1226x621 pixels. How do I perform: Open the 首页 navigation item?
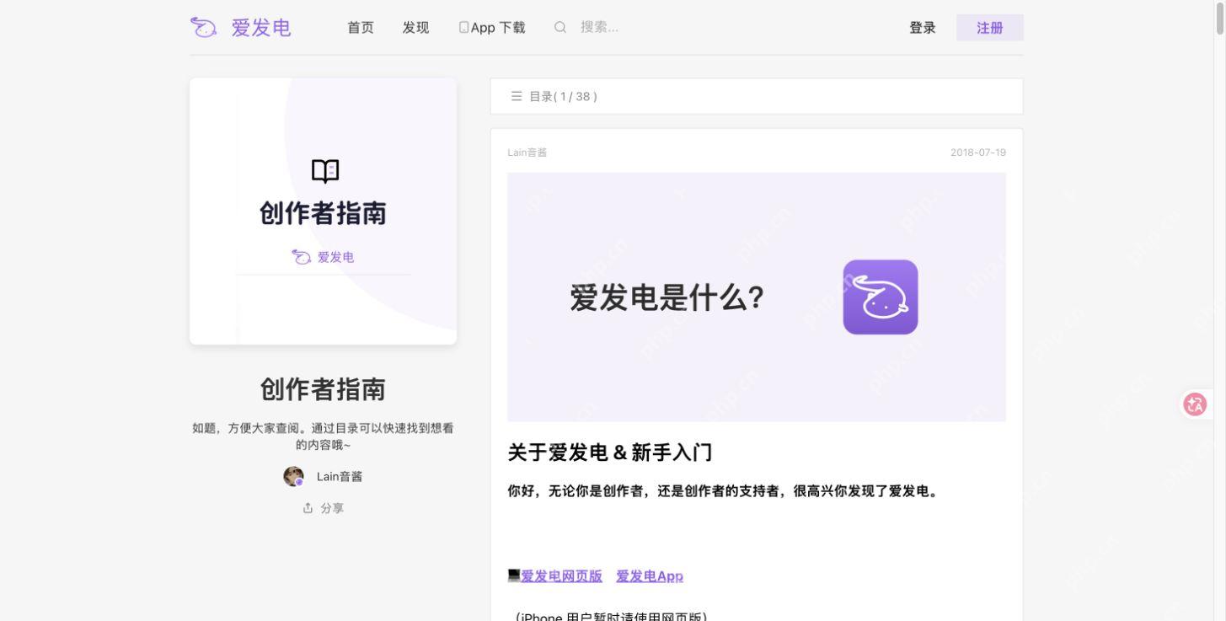[361, 28]
